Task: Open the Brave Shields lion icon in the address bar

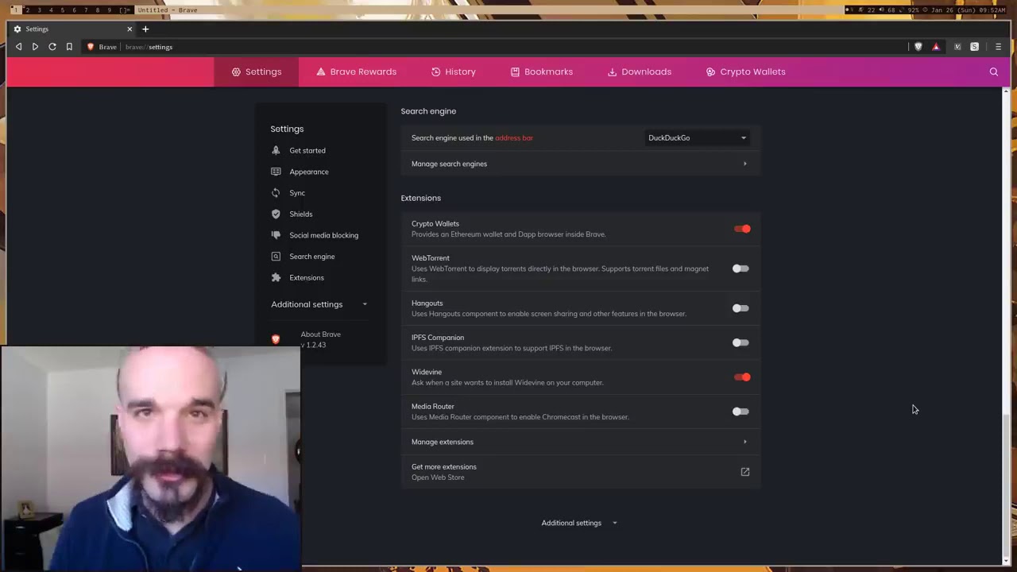Action: coord(918,47)
